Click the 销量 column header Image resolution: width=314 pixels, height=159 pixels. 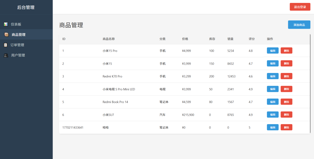pos(231,39)
